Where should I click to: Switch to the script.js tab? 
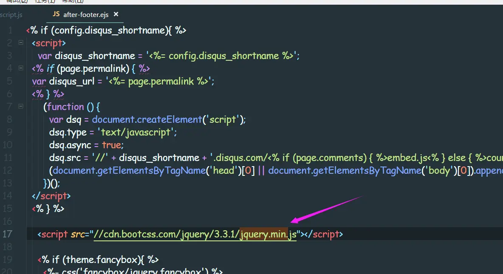[x=11, y=15]
